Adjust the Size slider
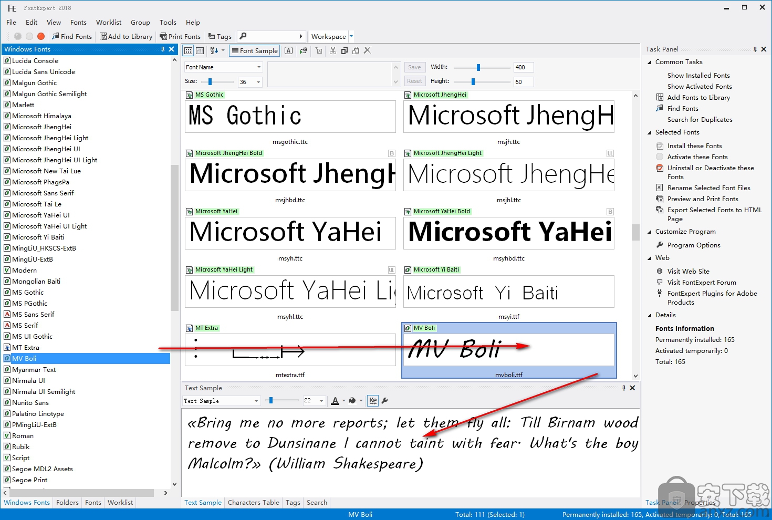This screenshot has height=520, width=772. [x=210, y=81]
